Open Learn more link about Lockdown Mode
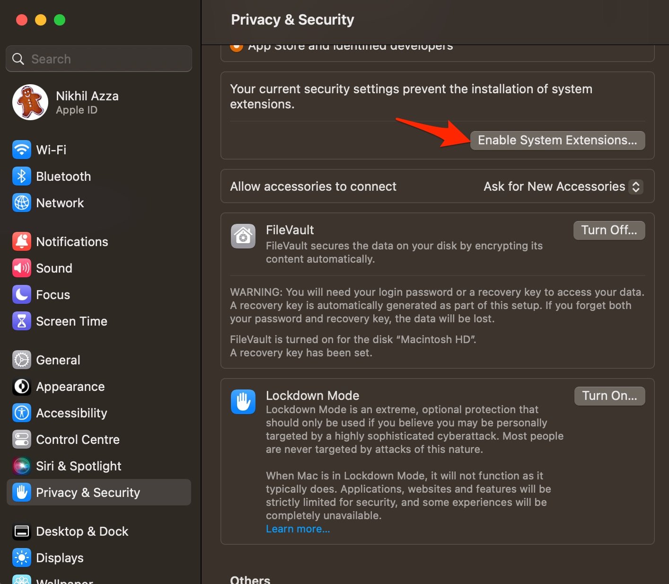The width and height of the screenshot is (669, 584). pyautogui.click(x=298, y=529)
